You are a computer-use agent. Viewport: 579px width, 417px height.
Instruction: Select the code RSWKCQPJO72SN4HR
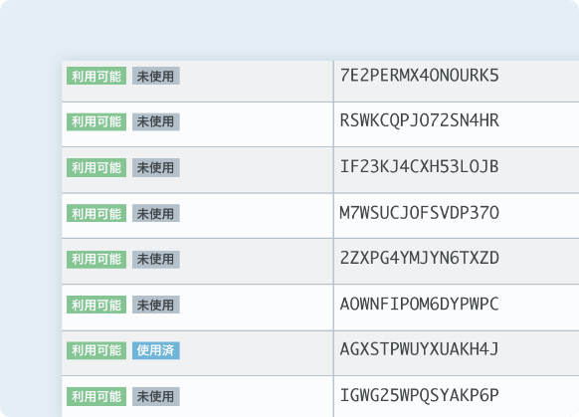point(420,120)
